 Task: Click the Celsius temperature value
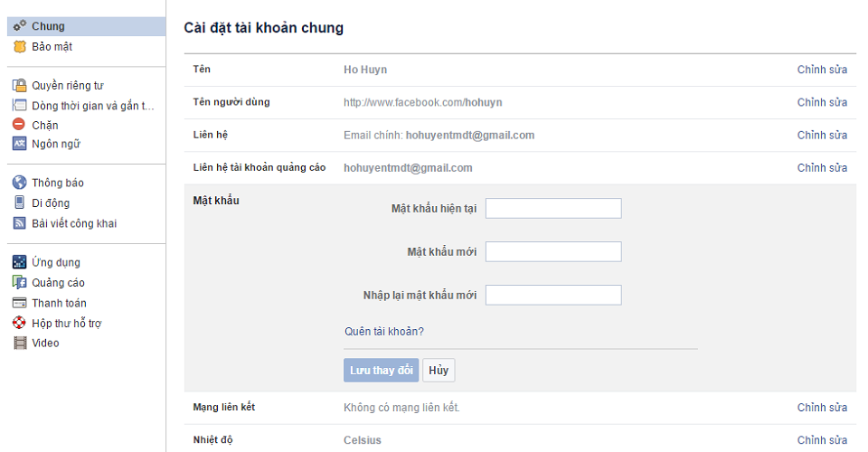coord(363,440)
